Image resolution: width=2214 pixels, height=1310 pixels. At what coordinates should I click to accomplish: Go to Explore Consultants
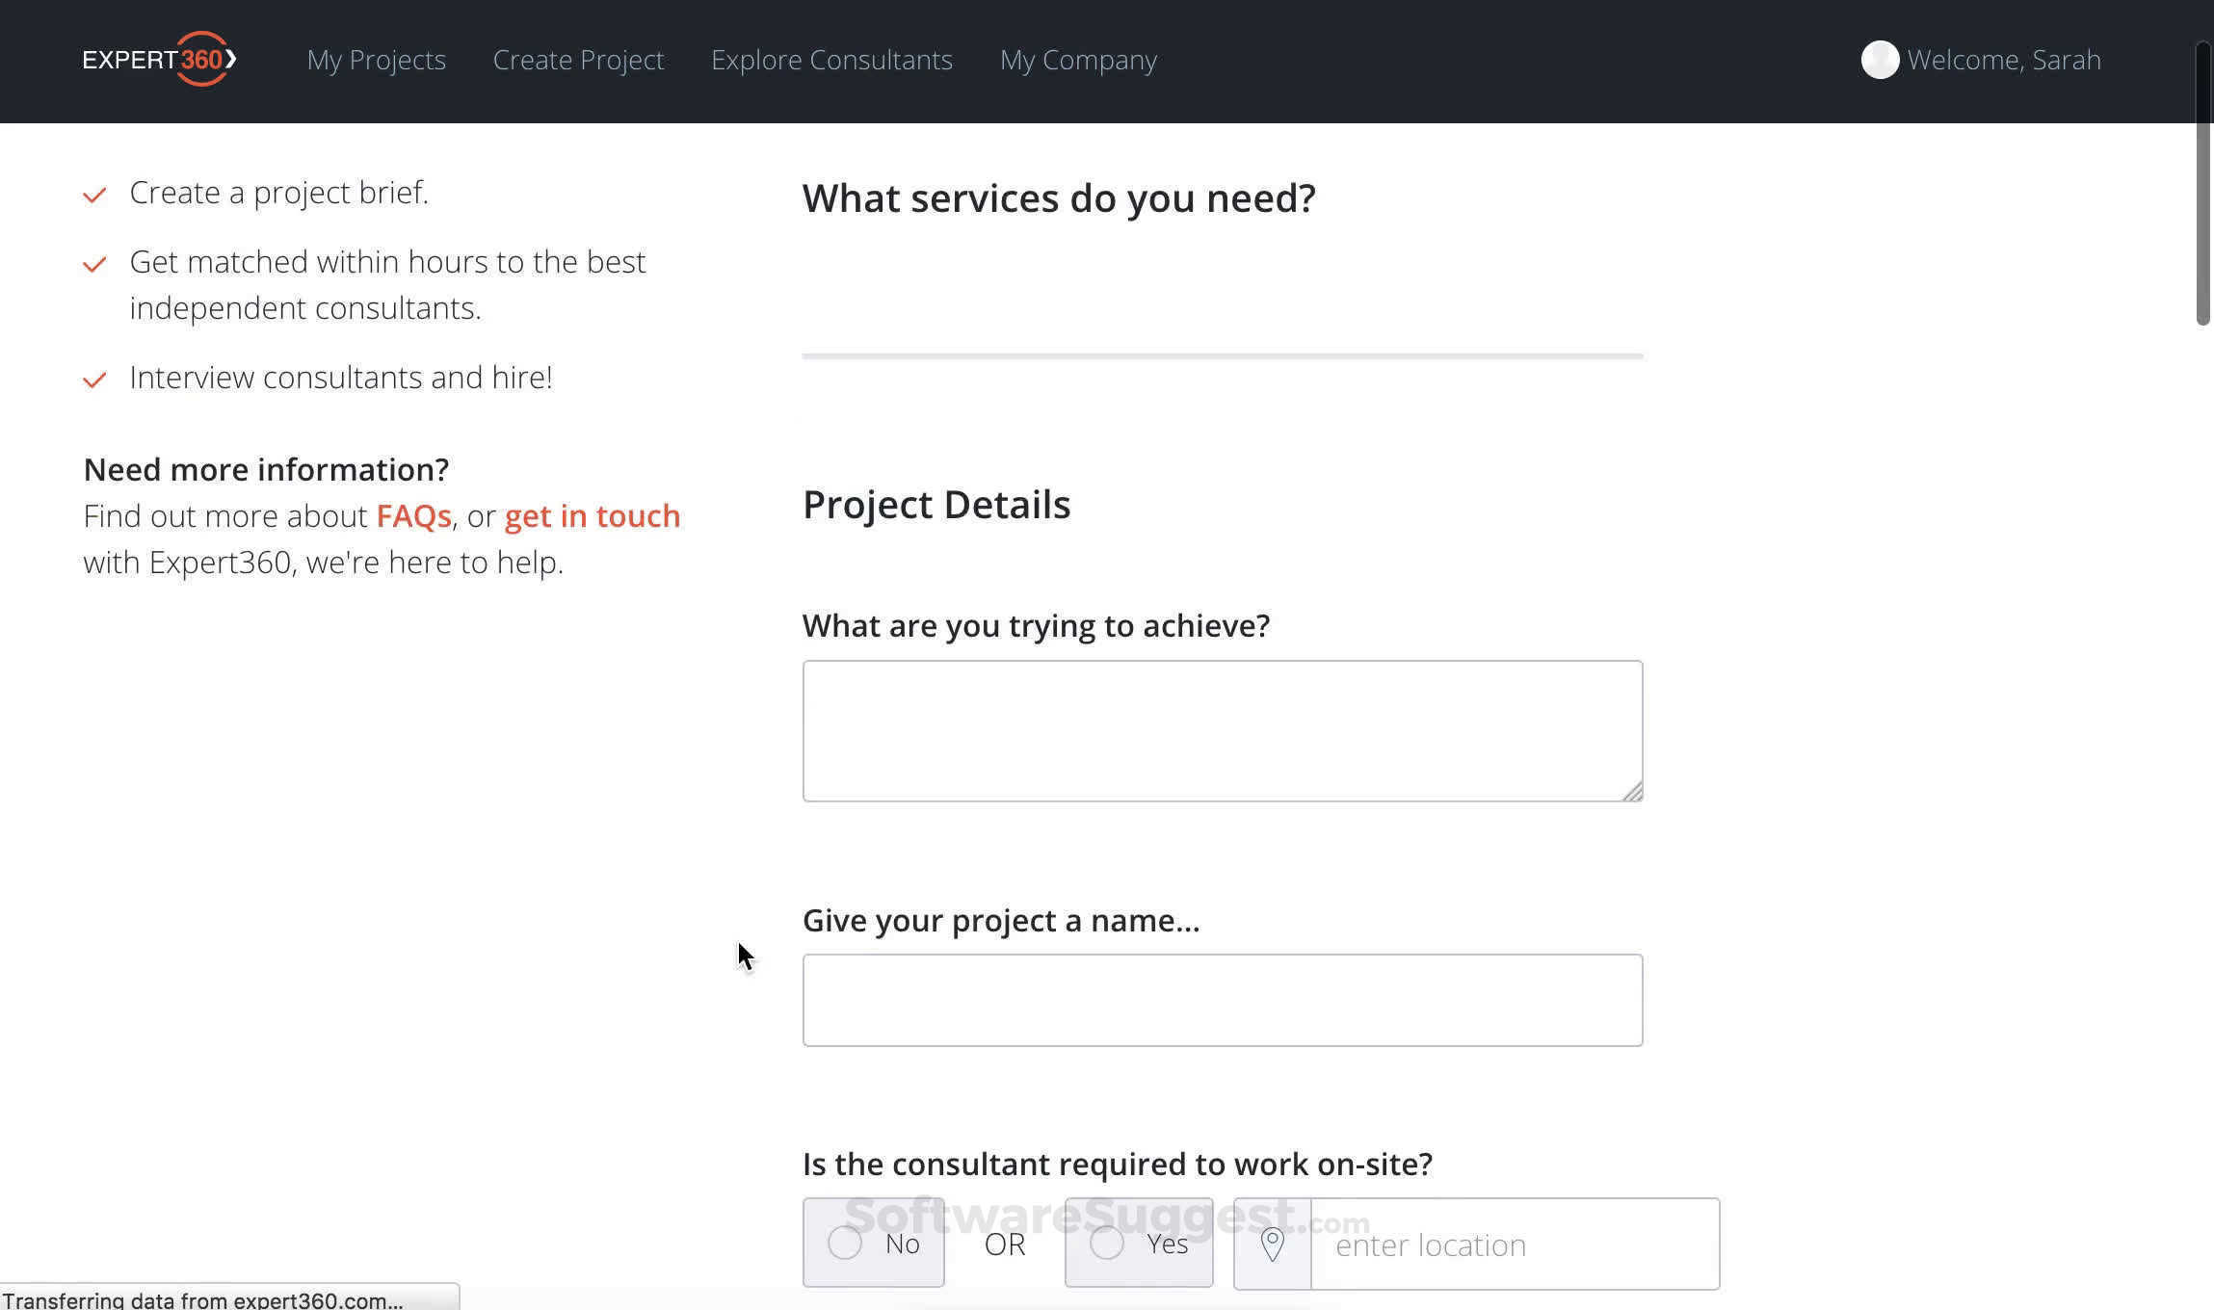tap(831, 60)
